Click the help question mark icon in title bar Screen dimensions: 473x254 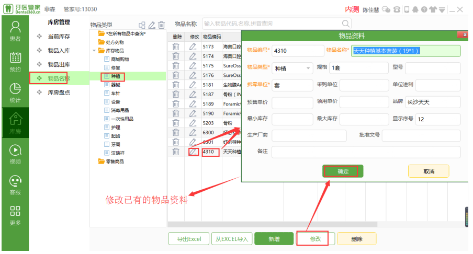point(424,9)
